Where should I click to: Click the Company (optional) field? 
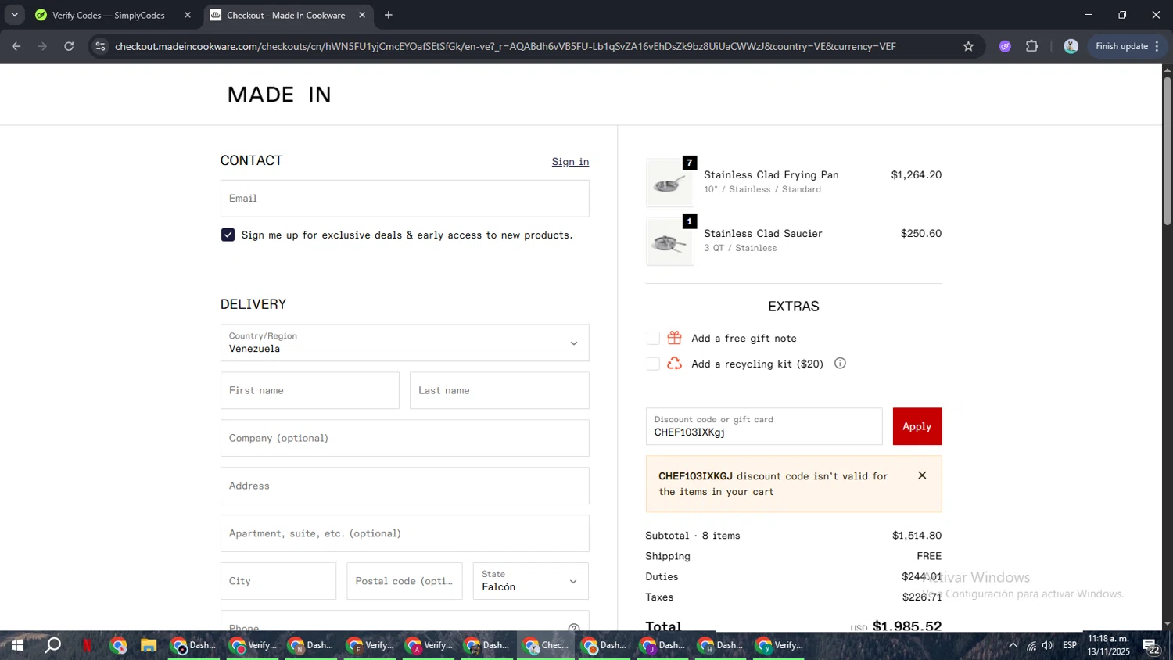pos(404,438)
